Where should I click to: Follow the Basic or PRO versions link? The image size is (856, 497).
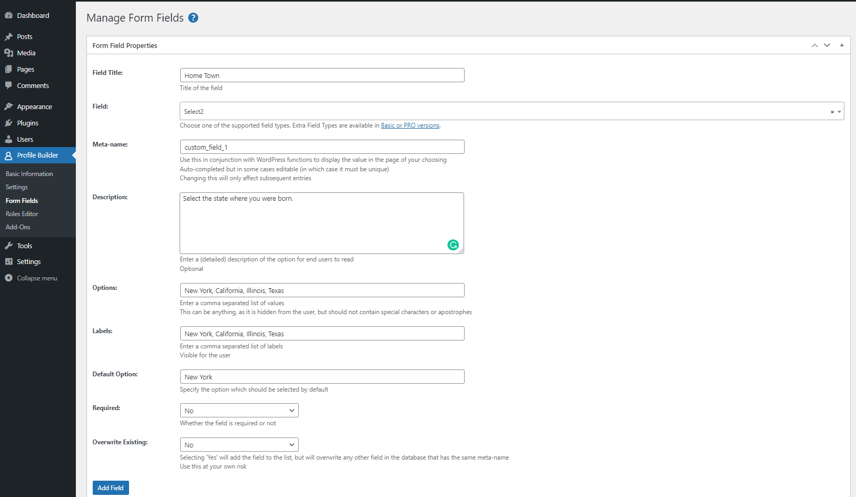[410, 125]
